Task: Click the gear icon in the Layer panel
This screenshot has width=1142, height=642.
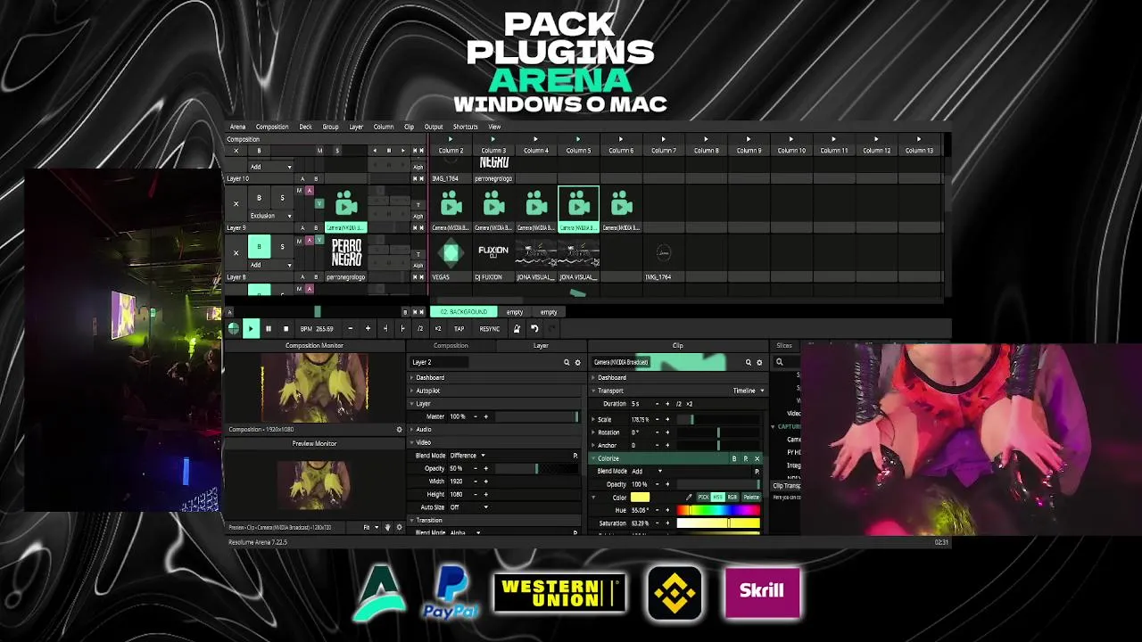Action: tap(577, 363)
